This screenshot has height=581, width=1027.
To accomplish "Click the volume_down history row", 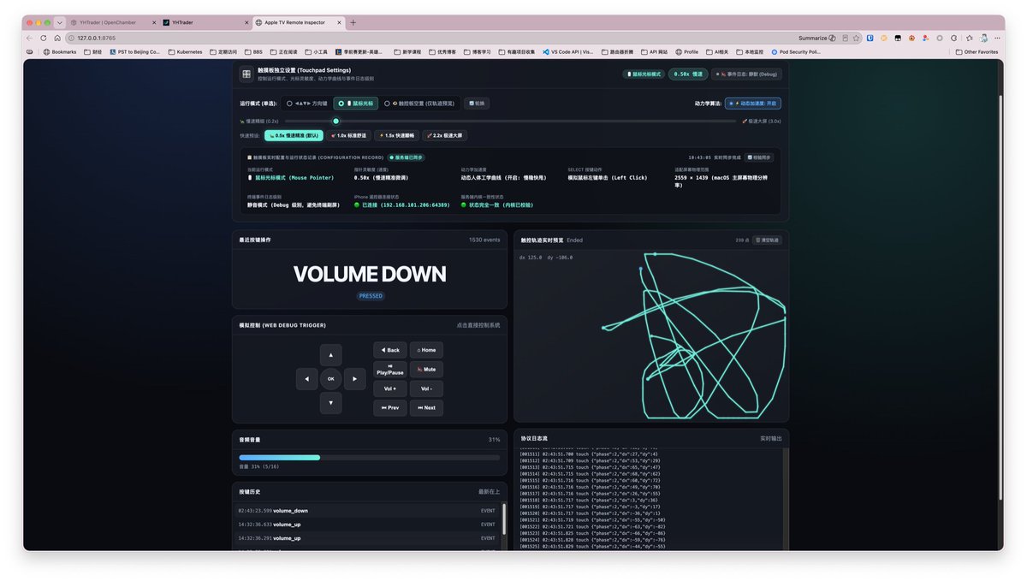I will (x=368, y=511).
